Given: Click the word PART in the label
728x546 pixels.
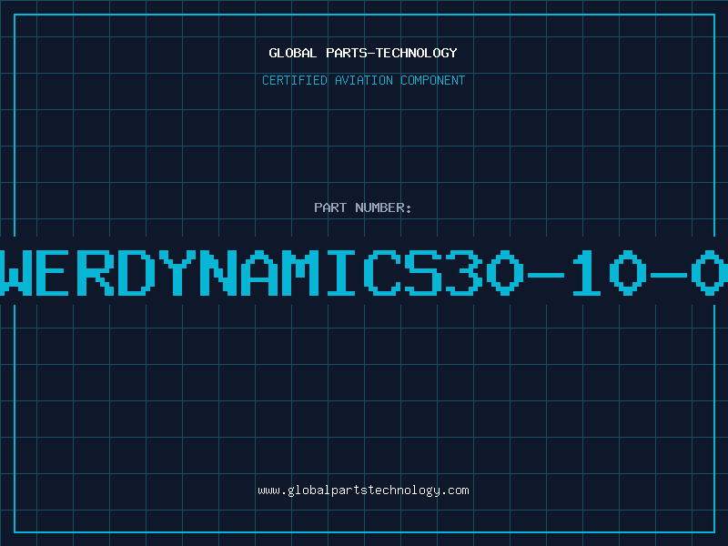Looking at the screenshot, I should tap(329, 207).
